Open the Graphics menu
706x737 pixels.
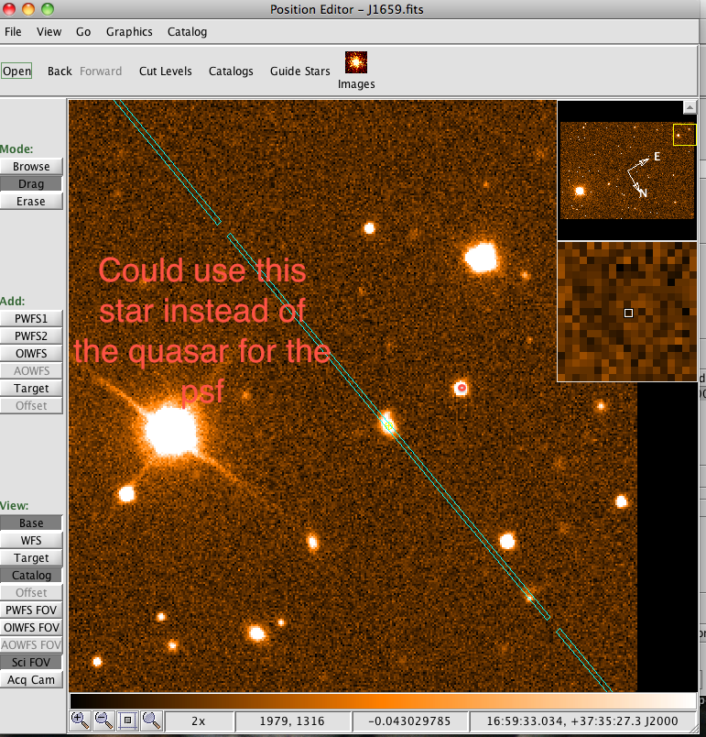tap(129, 32)
